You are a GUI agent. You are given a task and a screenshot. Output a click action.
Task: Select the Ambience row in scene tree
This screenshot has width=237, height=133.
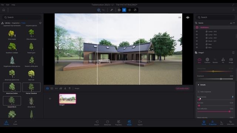[215, 27]
